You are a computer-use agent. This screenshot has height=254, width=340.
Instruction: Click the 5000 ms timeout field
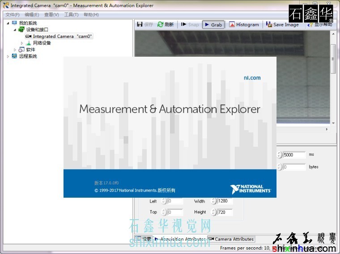[x=294, y=155]
